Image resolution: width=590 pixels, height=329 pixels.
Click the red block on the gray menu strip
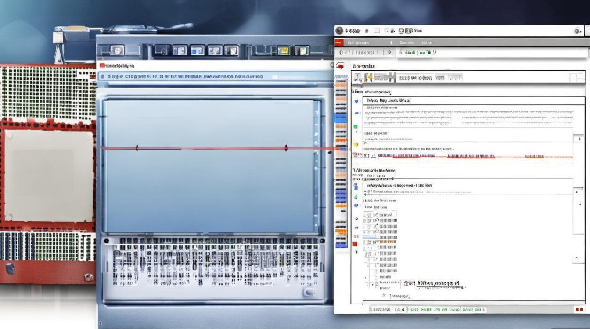pyautogui.click(x=338, y=43)
